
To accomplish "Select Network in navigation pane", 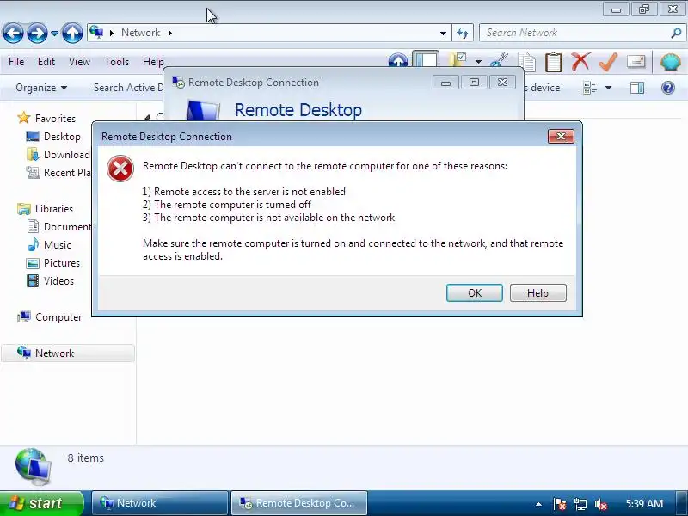I will 68,353.
